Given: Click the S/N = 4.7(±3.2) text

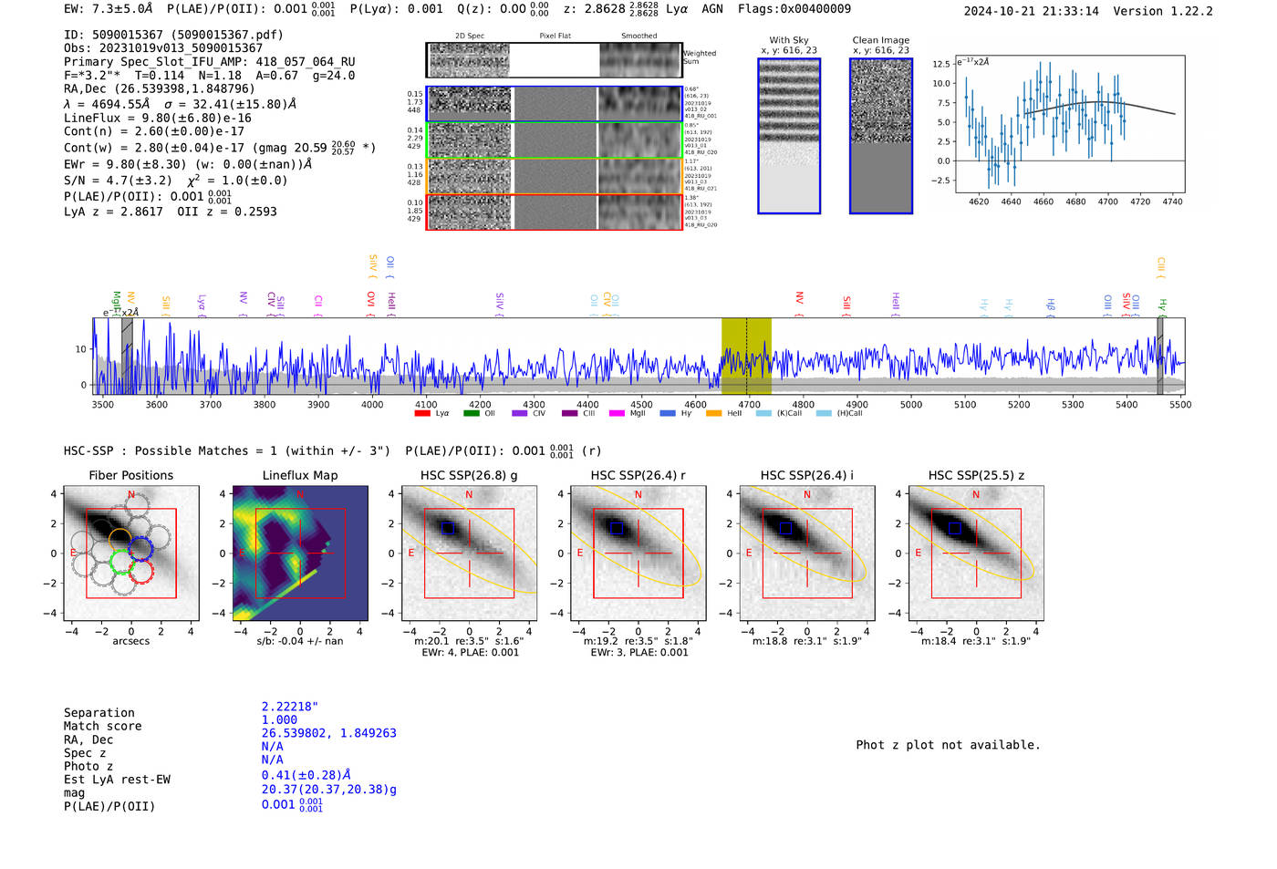Looking at the screenshot, I should tap(118, 181).
